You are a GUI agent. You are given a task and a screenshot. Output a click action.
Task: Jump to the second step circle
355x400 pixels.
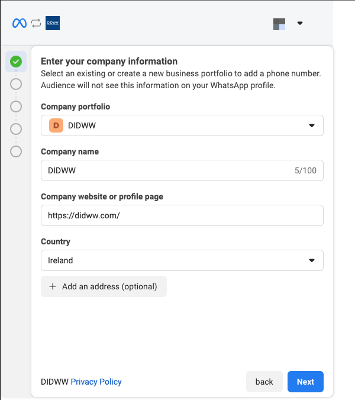(x=16, y=84)
